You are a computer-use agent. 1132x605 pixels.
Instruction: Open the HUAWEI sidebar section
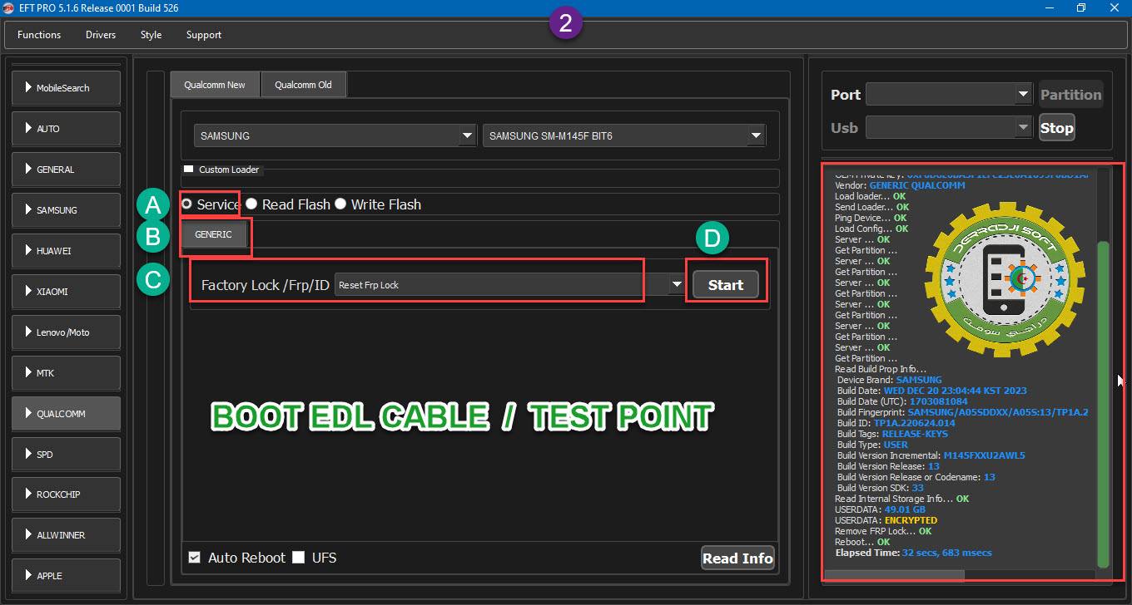(66, 251)
